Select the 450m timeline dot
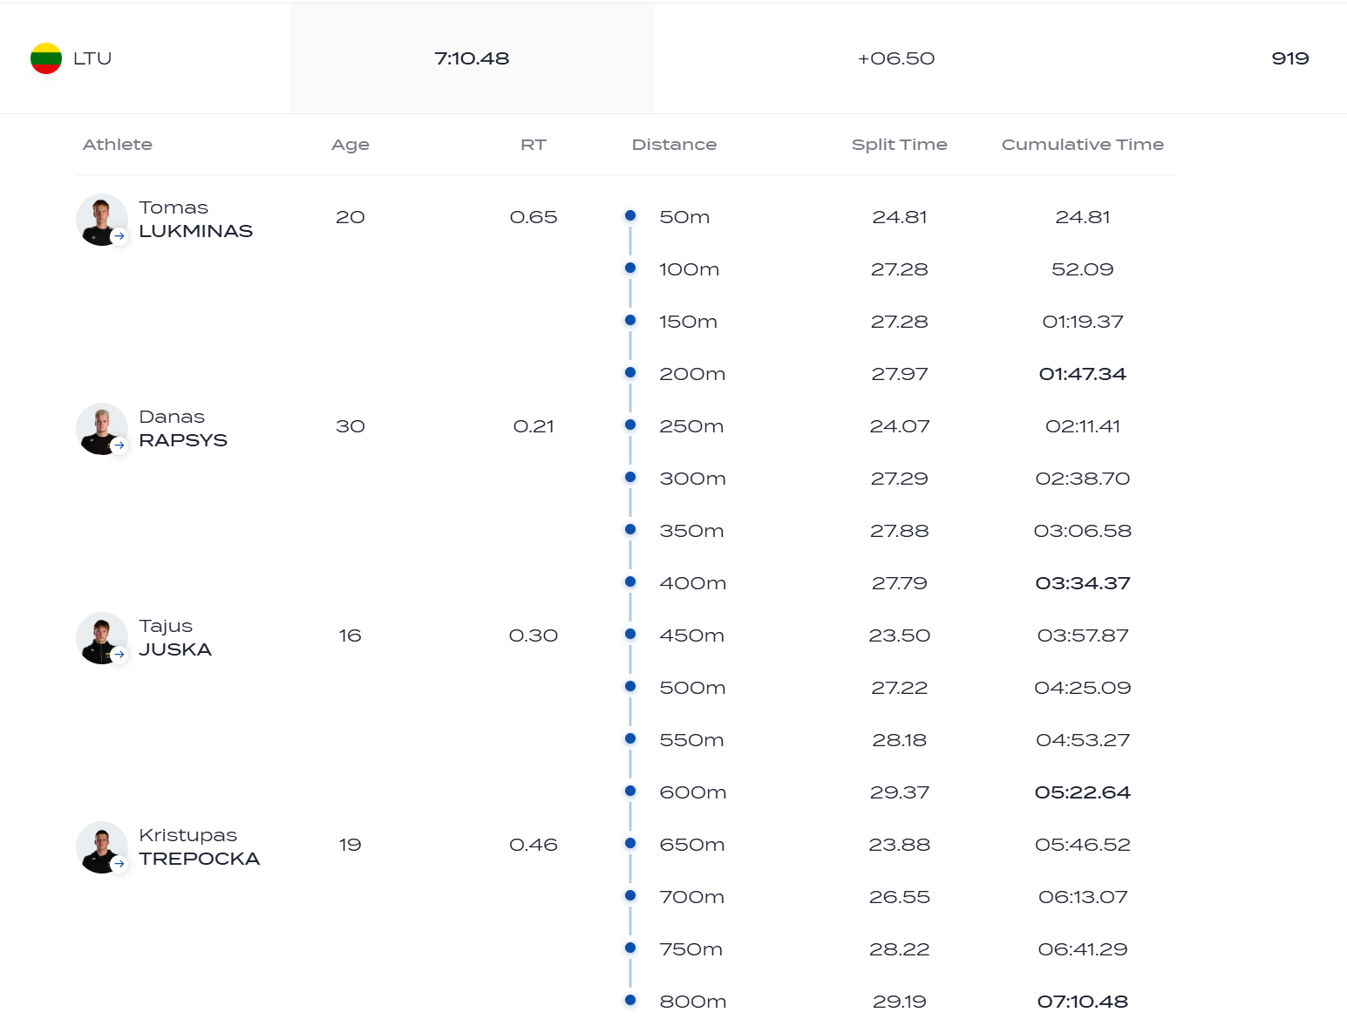This screenshot has height=1033, width=1347. click(630, 634)
